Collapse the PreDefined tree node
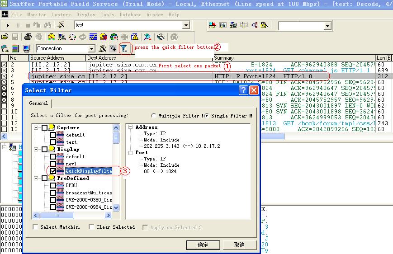This screenshot has width=393, height=254. pos(37,179)
